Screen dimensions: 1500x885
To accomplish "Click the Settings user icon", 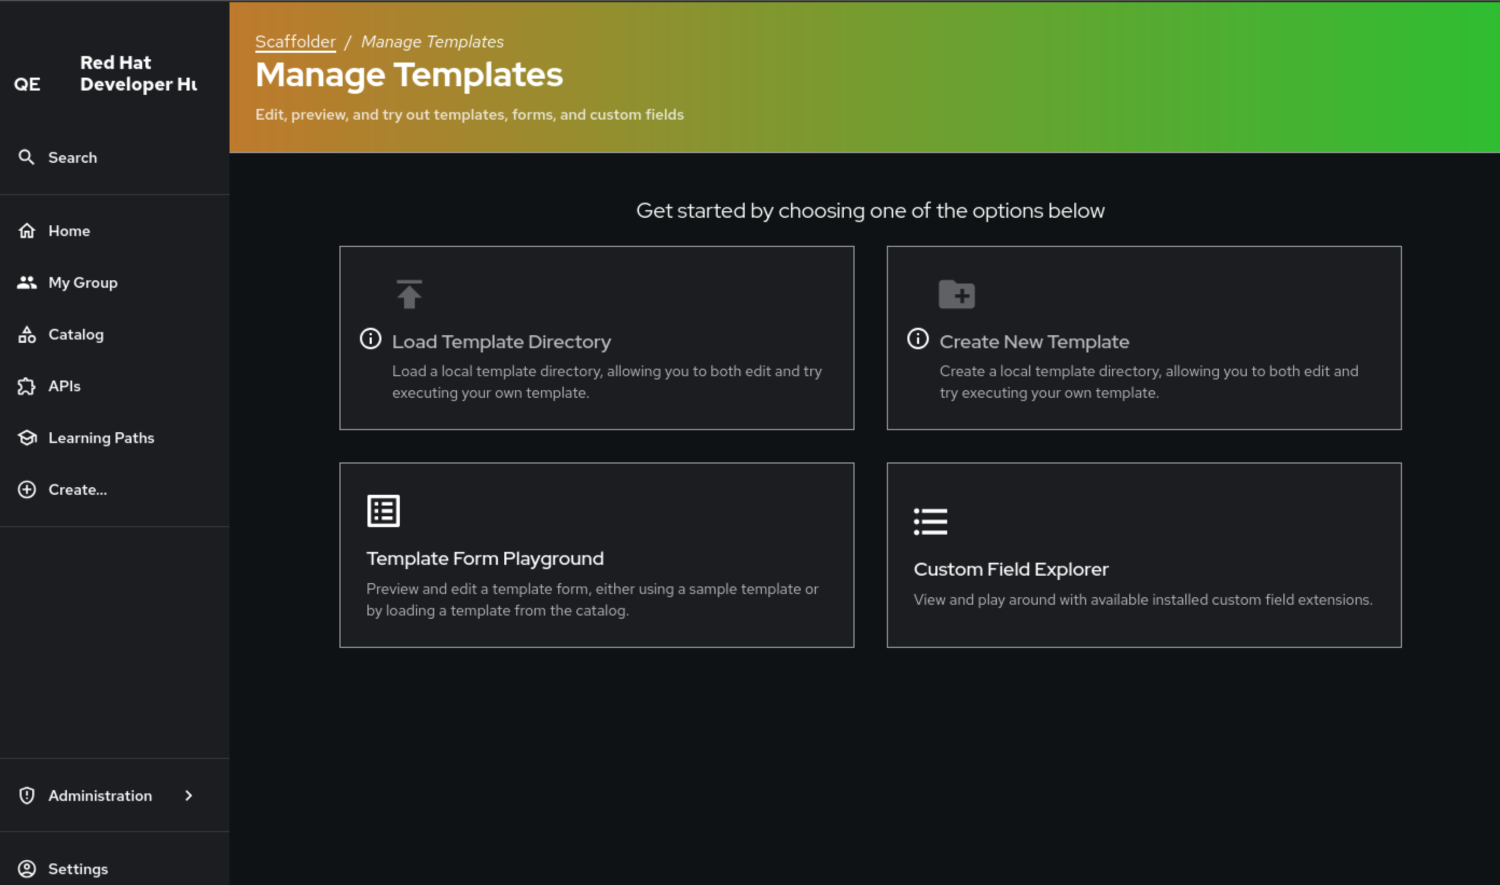I will 27,869.
